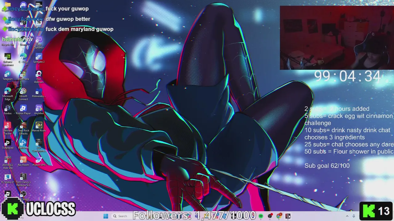
Task: Click the microphone icon in system tray
Action: [x=354, y=216]
